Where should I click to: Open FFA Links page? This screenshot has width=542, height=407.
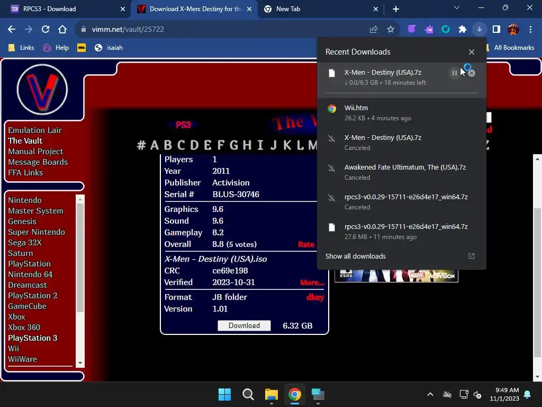[x=25, y=173]
